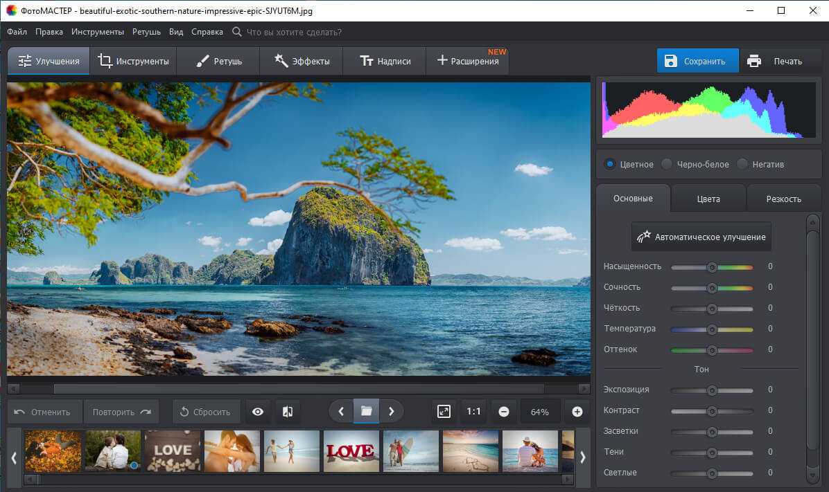Switch to the Эффекты tab
The width and height of the screenshot is (829, 492).
click(x=301, y=61)
